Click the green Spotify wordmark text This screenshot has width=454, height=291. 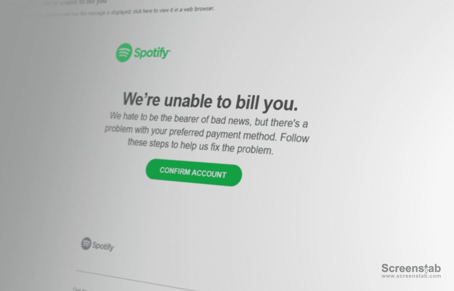tap(152, 53)
